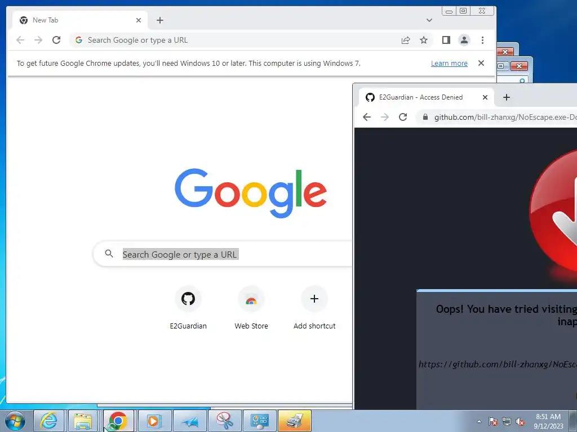Click the Add shortcut button
Screen dimensions: 577x432
coord(314,308)
